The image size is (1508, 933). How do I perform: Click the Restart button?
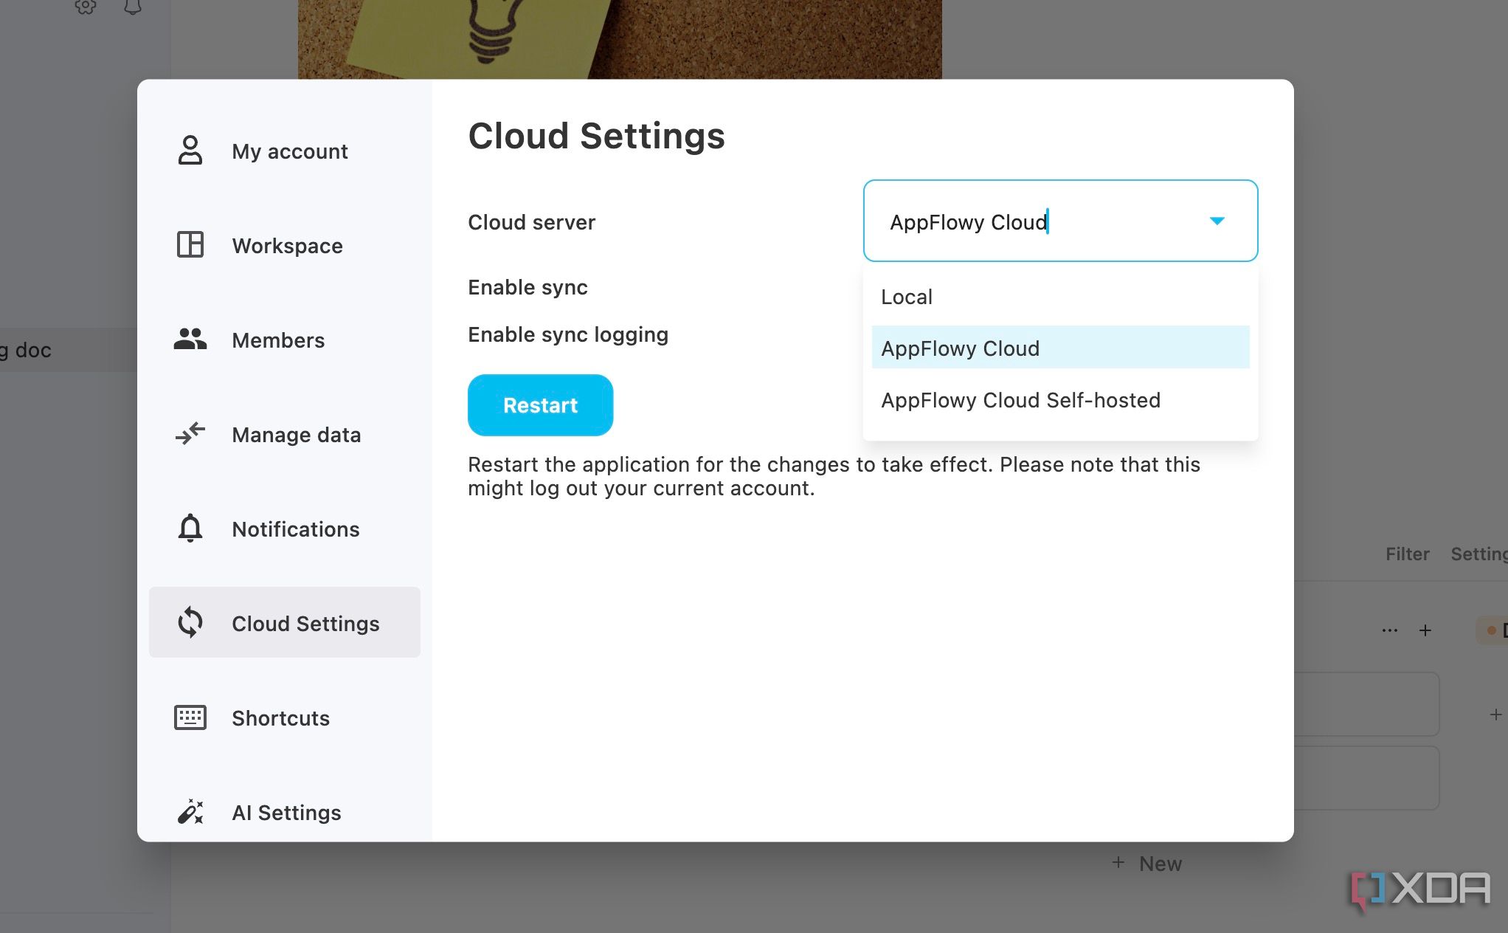click(x=541, y=405)
